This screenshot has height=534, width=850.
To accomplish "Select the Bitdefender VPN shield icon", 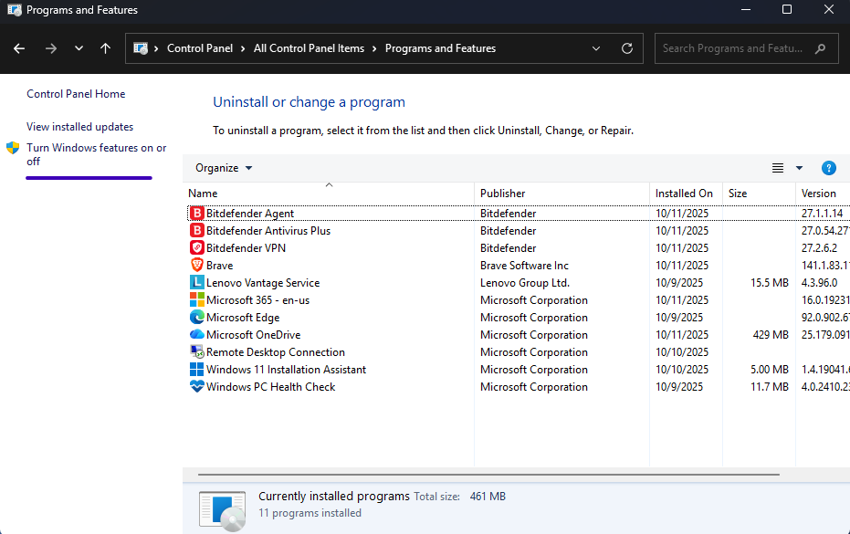I will [x=196, y=248].
